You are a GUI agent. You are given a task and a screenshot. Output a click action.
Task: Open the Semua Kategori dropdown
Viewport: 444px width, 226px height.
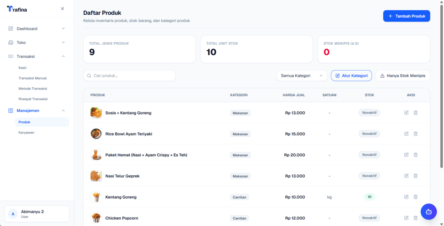click(x=302, y=76)
